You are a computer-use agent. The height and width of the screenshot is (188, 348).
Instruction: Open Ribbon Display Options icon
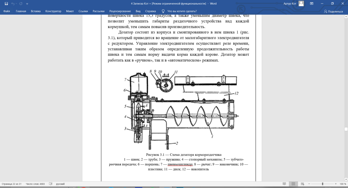[x=312, y=4]
